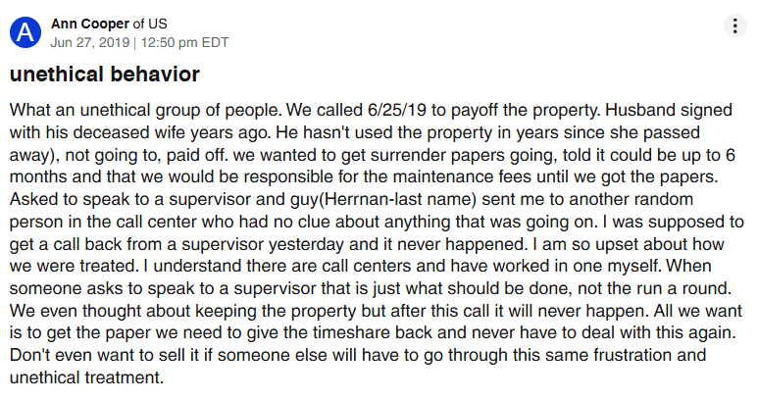
Task: Open the three-dot review options menu
Action: pos(734,26)
